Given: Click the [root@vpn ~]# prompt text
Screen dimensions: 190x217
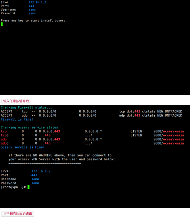Looking at the screenshot, I should point(13,187).
